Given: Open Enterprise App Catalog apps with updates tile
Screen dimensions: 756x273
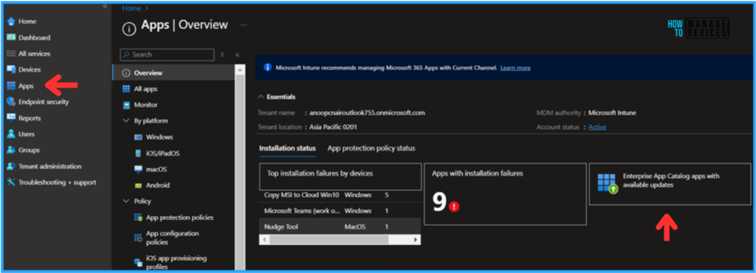Looking at the screenshot, I should tap(670, 184).
